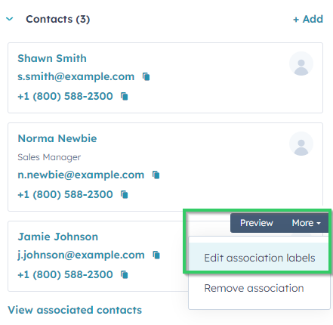333x325 pixels.
Task: Open the More dropdown menu
Action: [306, 223]
